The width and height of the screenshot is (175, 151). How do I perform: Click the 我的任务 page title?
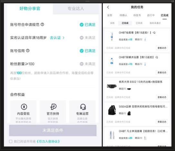coord(137,7)
